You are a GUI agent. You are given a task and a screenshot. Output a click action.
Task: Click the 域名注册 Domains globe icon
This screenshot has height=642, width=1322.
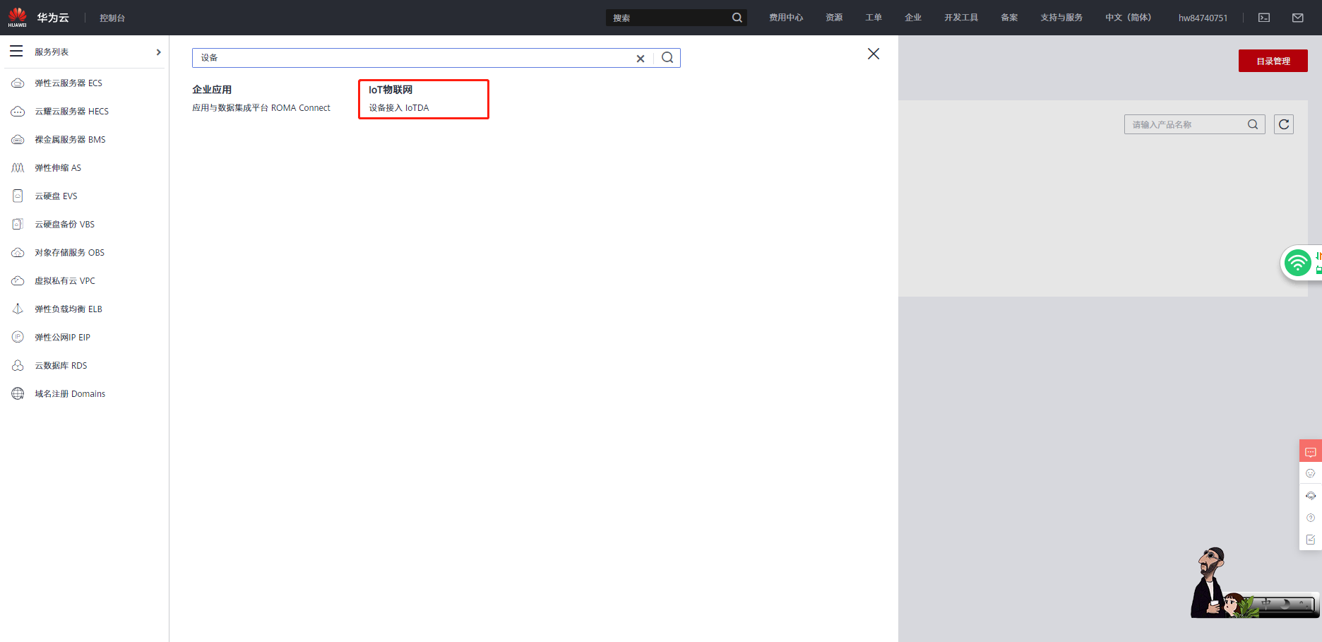tap(18, 394)
